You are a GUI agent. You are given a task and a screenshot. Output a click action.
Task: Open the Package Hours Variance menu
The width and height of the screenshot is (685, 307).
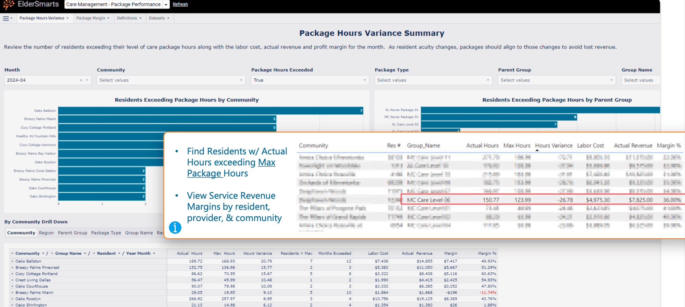[44, 18]
